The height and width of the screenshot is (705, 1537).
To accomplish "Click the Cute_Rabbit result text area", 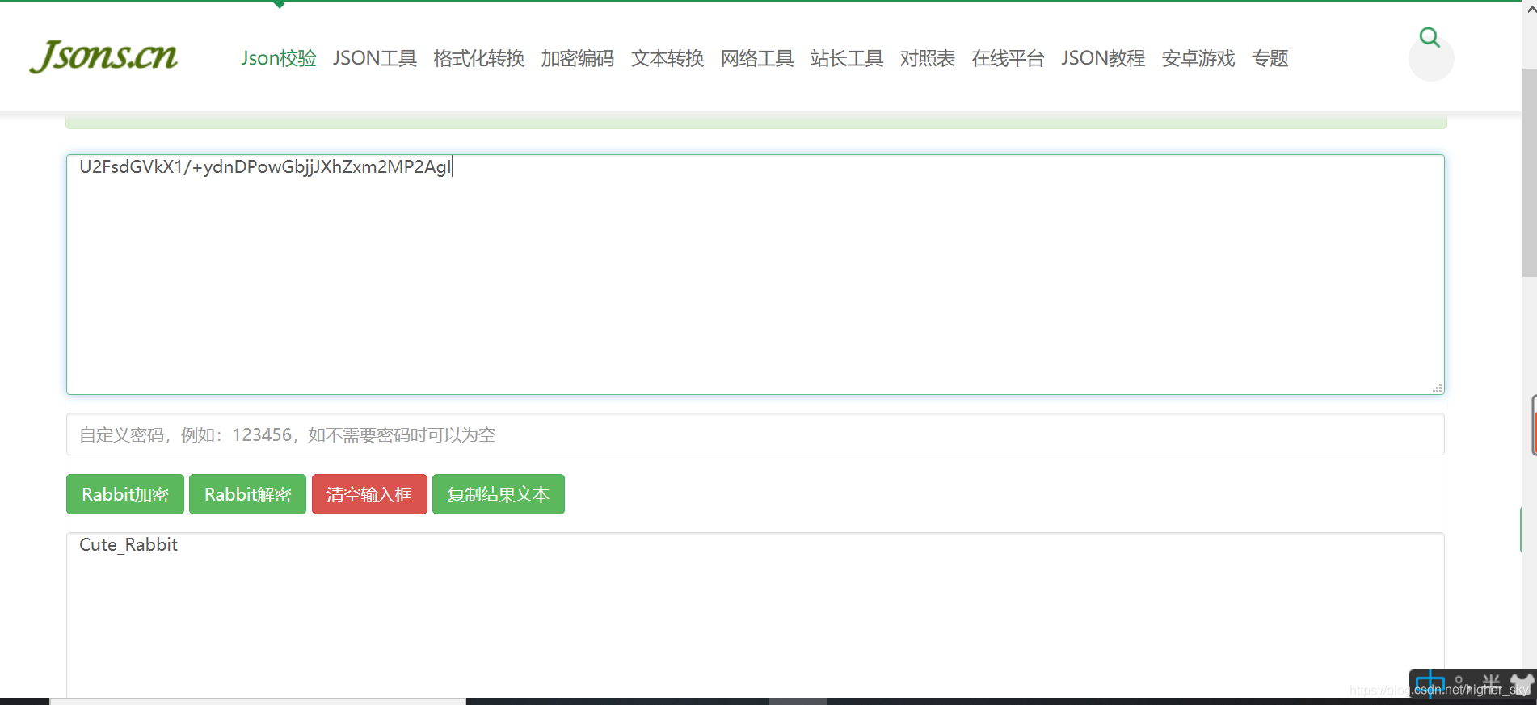I will [x=755, y=615].
